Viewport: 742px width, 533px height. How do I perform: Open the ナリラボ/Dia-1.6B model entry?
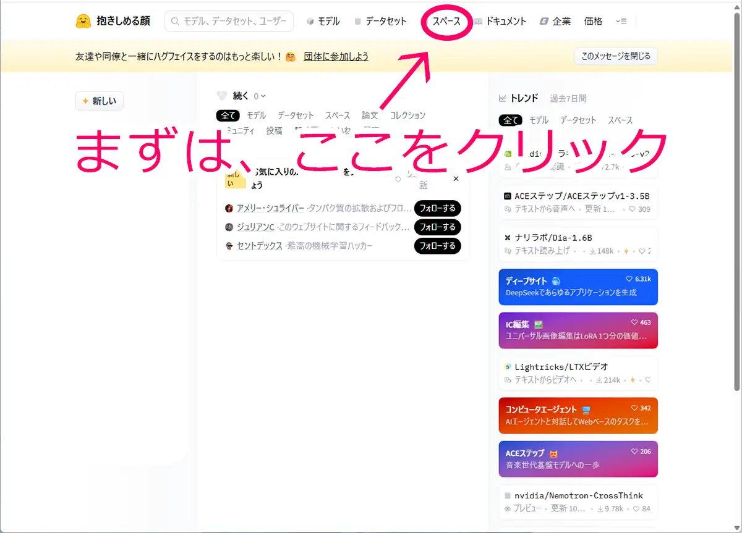coord(578,244)
